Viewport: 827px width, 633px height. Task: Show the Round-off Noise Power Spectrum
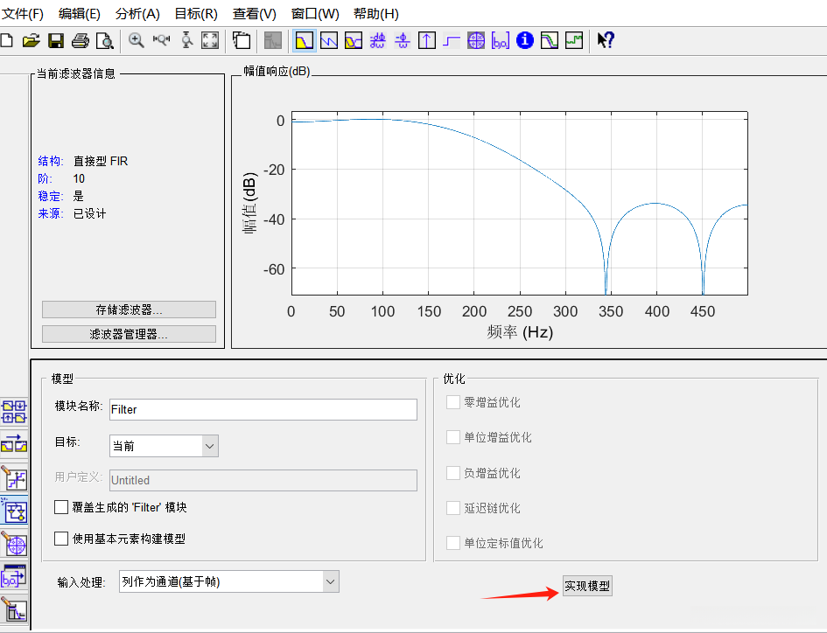(x=574, y=40)
